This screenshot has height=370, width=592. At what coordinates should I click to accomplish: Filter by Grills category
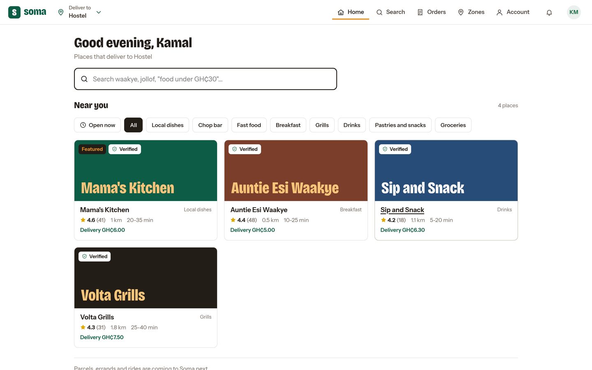coord(322,125)
